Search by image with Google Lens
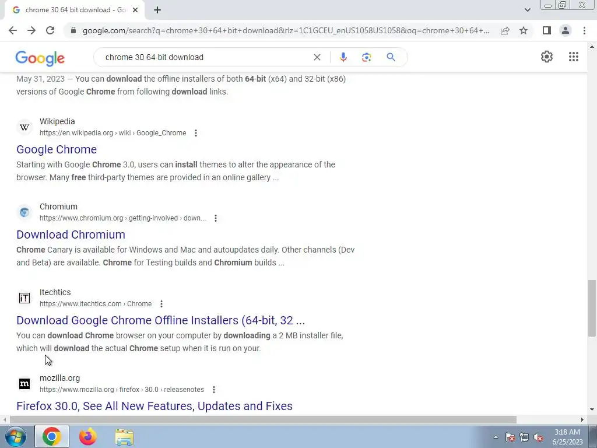597x448 pixels. point(366,57)
